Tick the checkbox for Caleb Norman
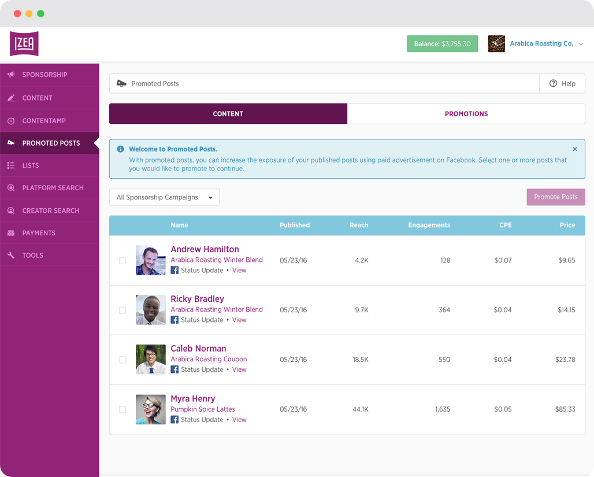The width and height of the screenshot is (594, 477). point(122,360)
